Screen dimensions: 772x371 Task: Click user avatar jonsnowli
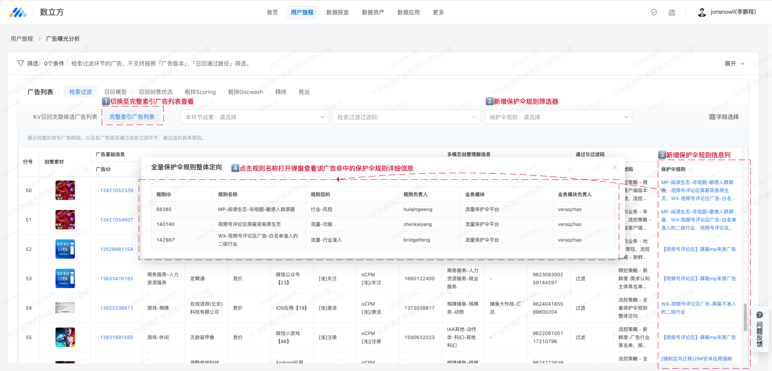702,12
